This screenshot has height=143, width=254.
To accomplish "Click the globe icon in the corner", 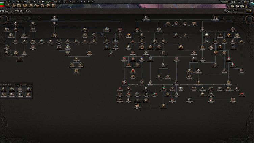I will [251, 4].
